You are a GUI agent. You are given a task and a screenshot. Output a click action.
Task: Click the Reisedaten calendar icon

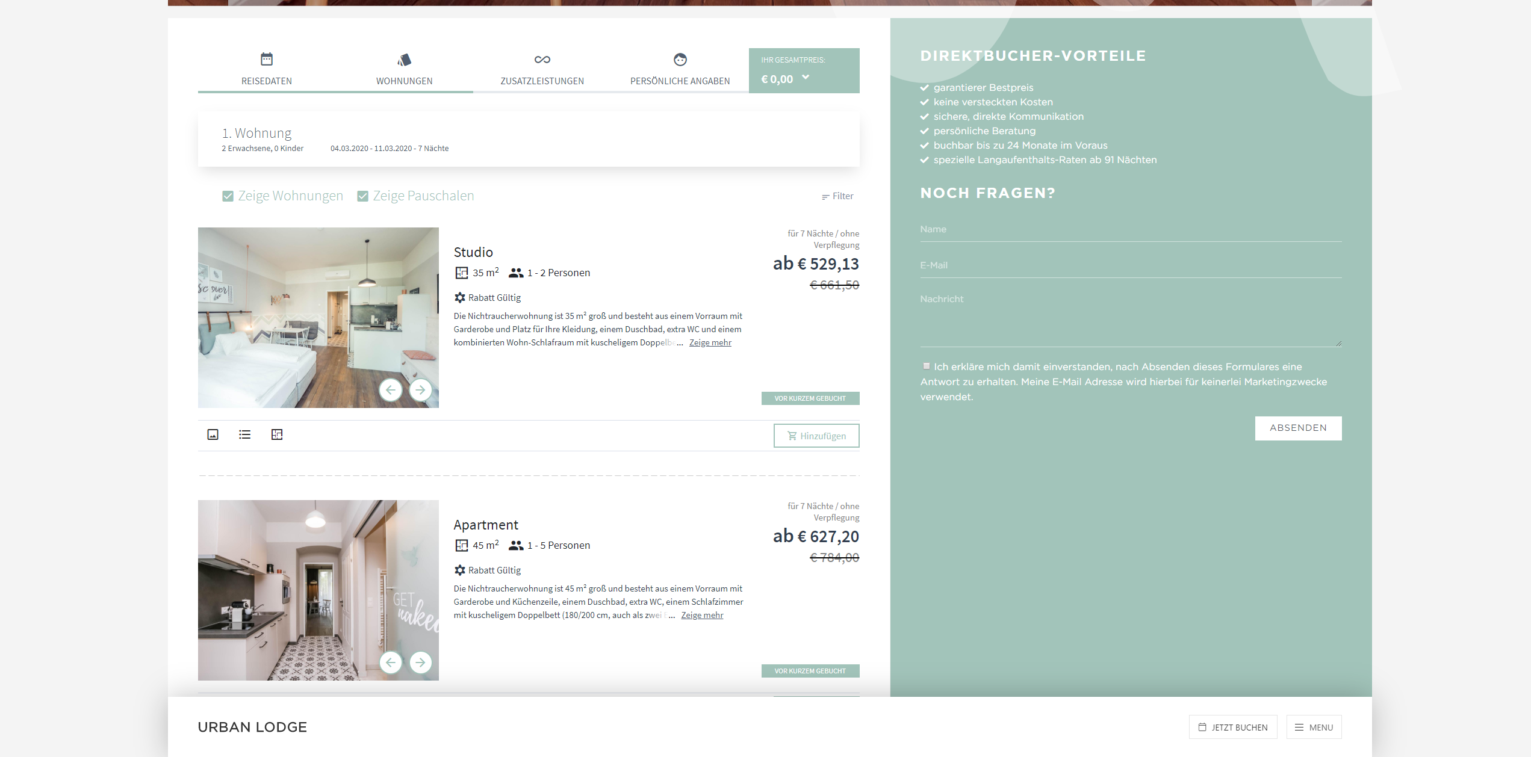click(267, 59)
